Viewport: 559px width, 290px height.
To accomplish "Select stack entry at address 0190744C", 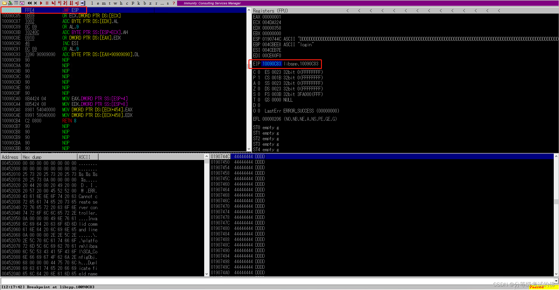I will click(382, 156).
